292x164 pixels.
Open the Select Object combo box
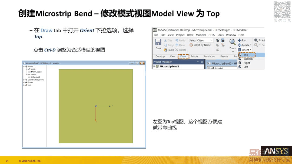(205, 40)
